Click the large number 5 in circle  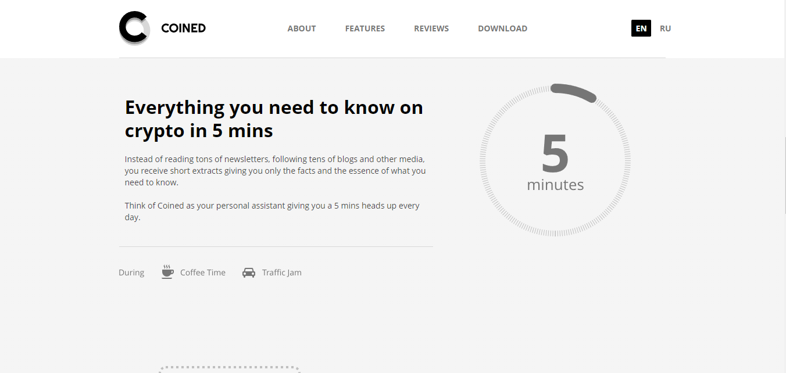[x=555, y=153]
